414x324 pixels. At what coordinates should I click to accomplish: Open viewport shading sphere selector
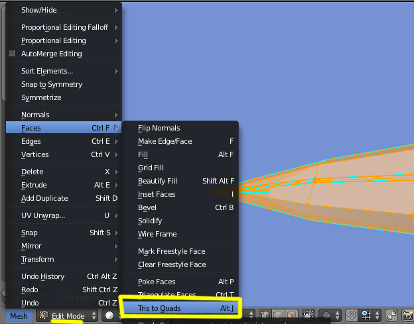111,315
